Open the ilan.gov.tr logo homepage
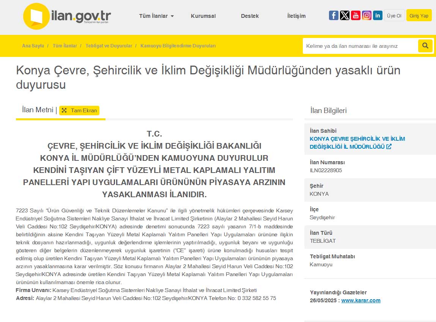436x322 pixels. point(67,16)
